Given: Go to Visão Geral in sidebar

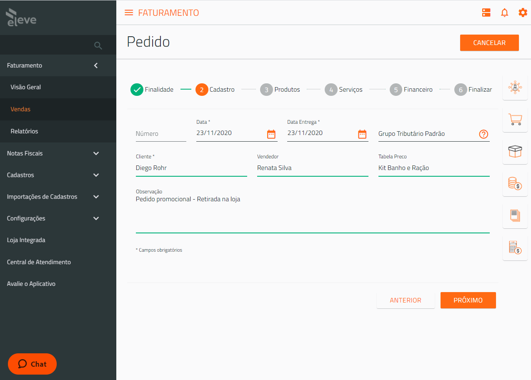Looking at the screenshot, I should [26, 87].
